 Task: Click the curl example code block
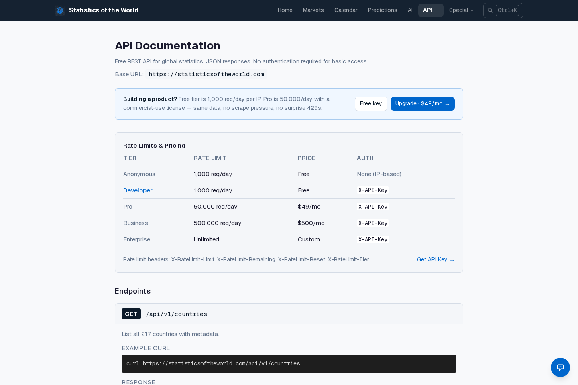point(289,364)
